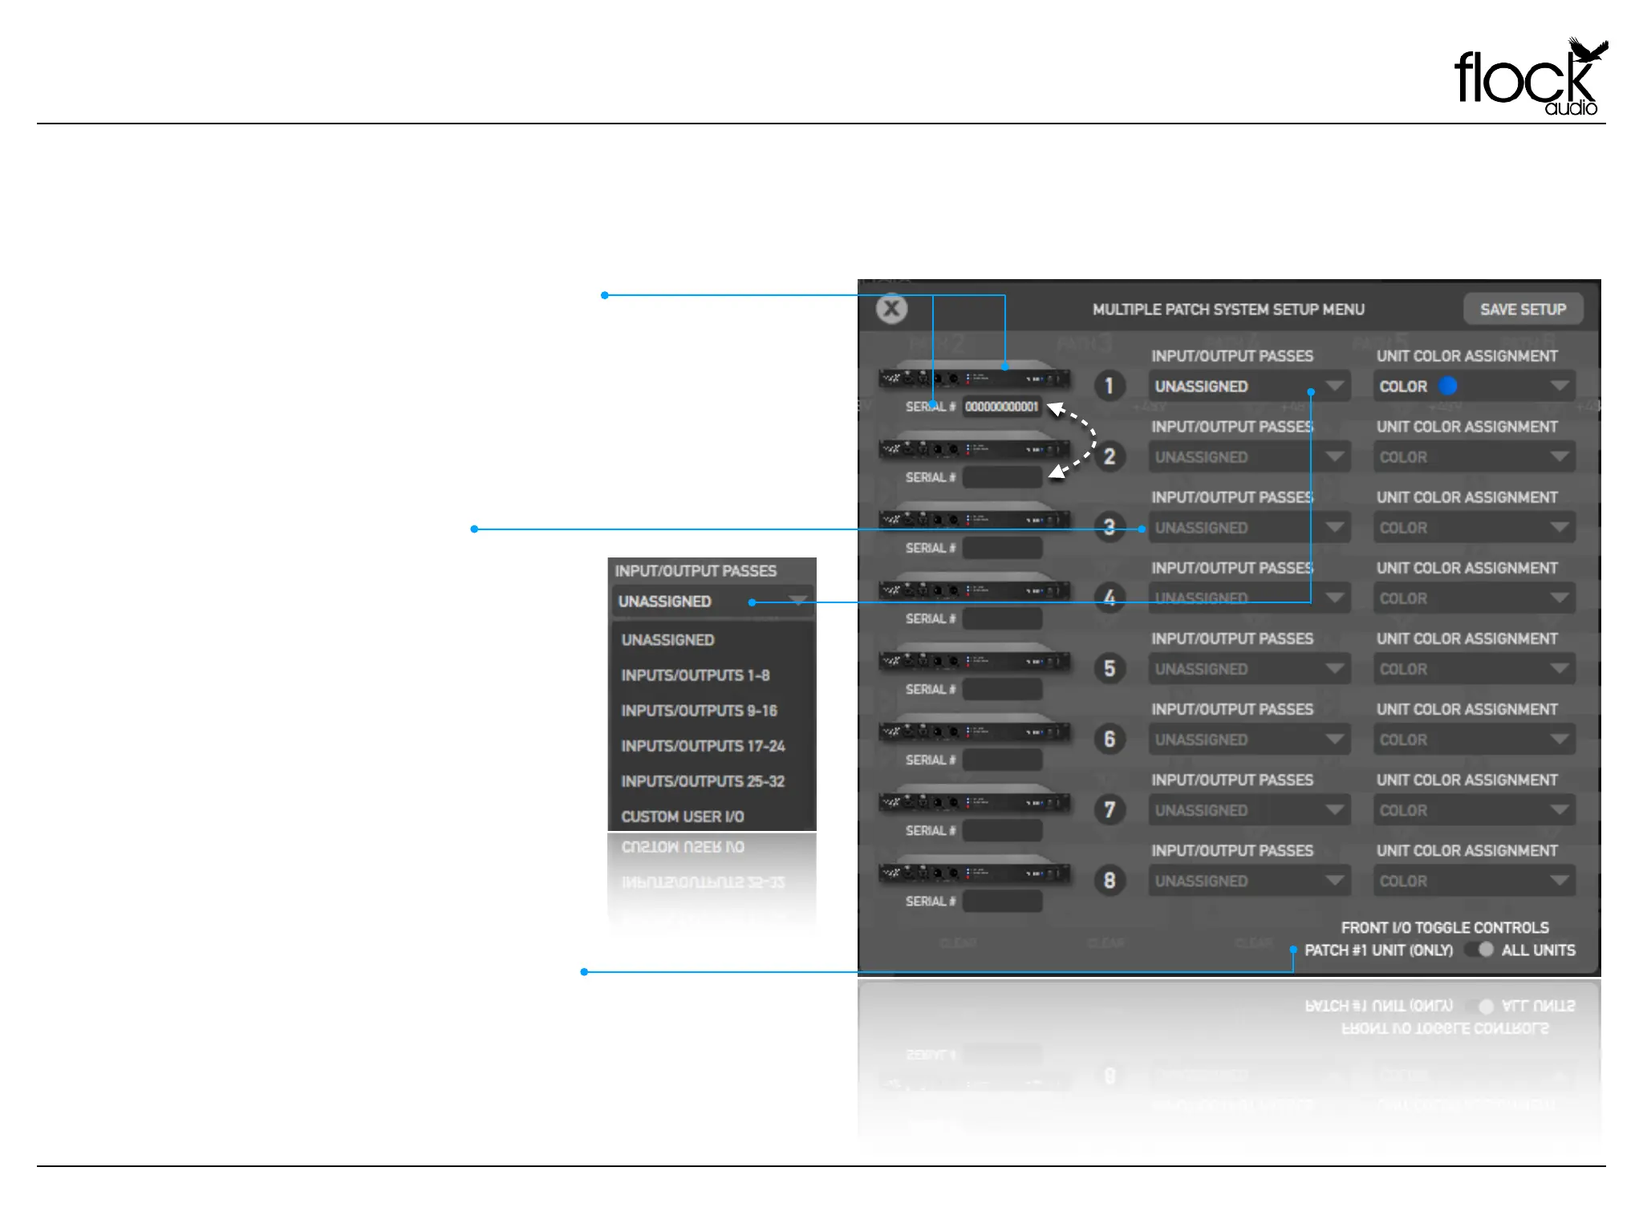Select Inputs/Outputs 1-8 from the list
The height and width of the screenshot is (1232, 1643).
(695, 675)
